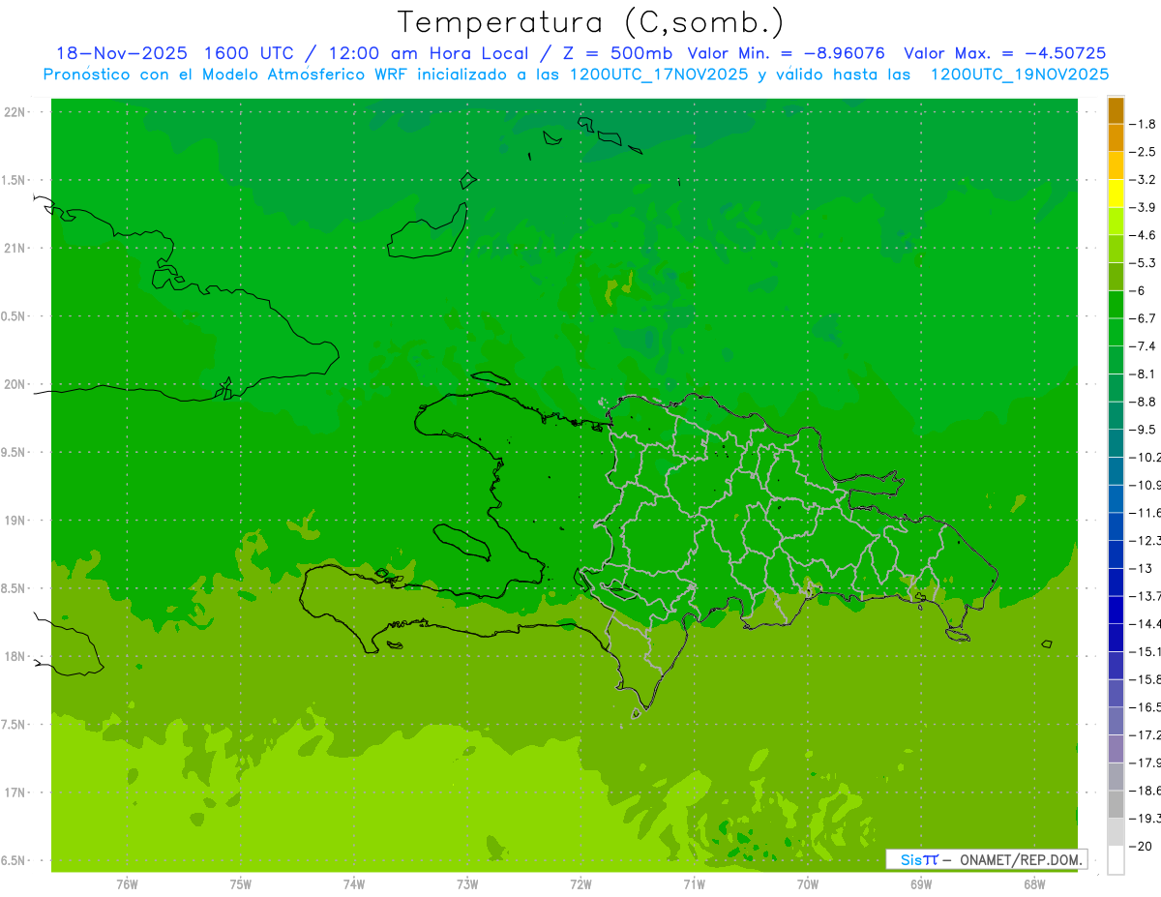
Task: Click the "17N" latitude axis label
Action: click(16, 792)
